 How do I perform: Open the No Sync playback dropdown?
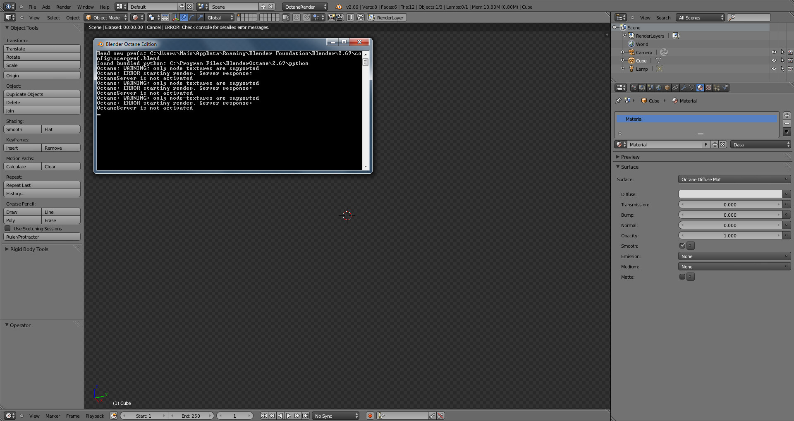(x=336, y=416)
